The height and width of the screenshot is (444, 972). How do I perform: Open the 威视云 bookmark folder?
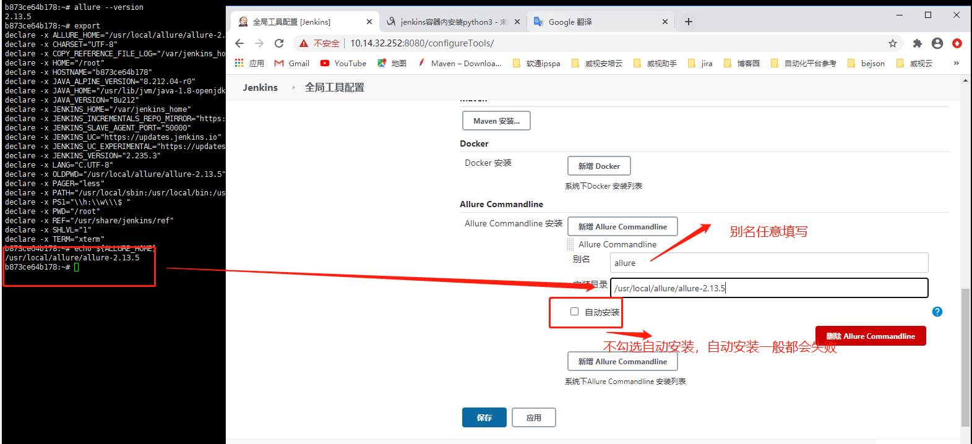tap(914, 63)
